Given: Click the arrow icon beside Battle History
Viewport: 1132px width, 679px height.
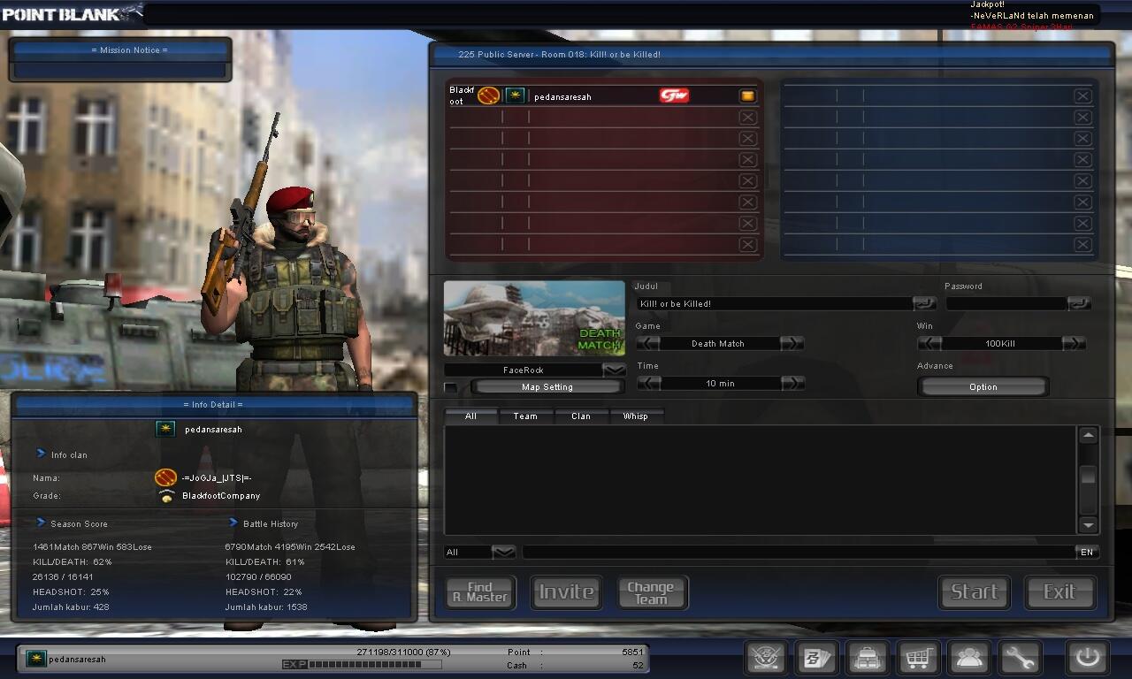Looking at the screenshot, I should [x=233, y=523].
